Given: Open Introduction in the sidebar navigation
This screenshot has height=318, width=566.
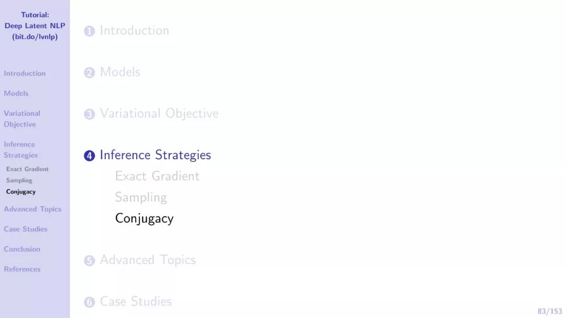Looking at the screenshot, I should [25, 73].
